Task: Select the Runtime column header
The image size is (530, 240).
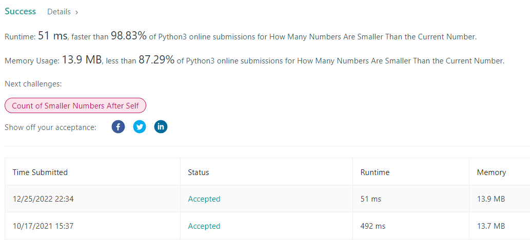Action: [x=375, y=172]
